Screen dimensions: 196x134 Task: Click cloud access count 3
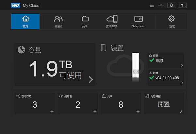click(x=35, y=104)
